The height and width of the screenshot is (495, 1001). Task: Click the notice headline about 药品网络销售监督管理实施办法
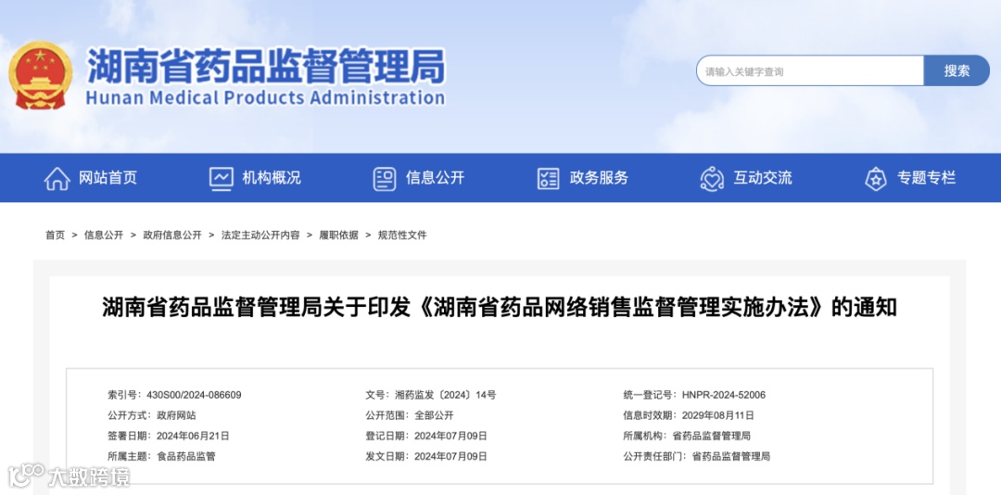(500, 308)
